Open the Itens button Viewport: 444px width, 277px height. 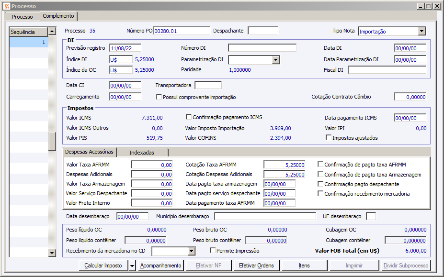[x=304, y=266]
